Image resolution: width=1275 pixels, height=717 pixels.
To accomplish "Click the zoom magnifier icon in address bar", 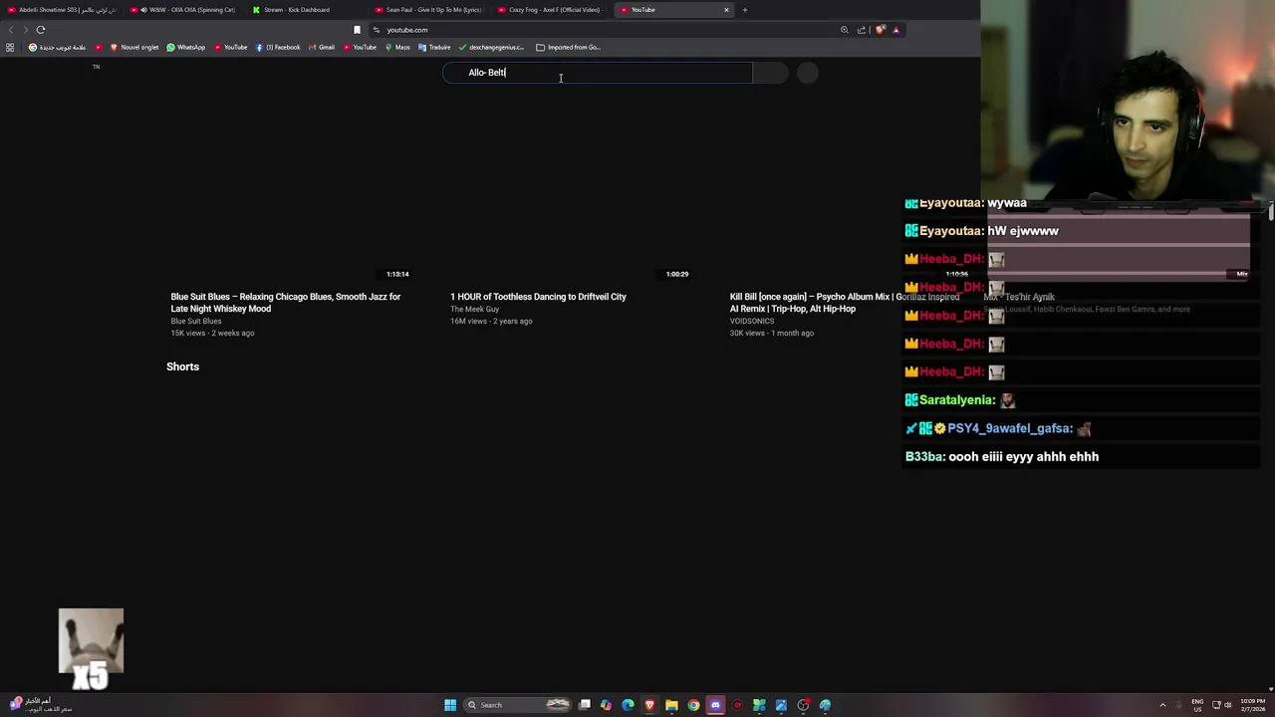I will [x=845, y=30].
